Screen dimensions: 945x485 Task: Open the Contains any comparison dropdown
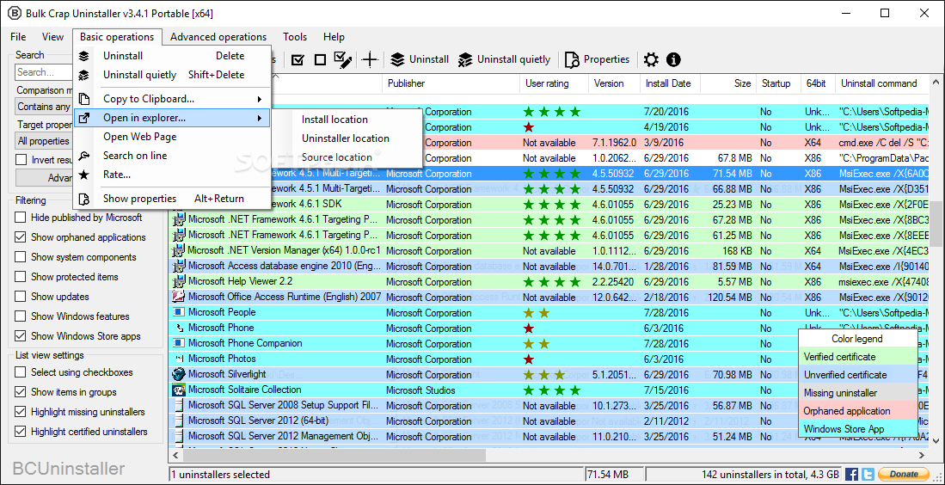43,107
